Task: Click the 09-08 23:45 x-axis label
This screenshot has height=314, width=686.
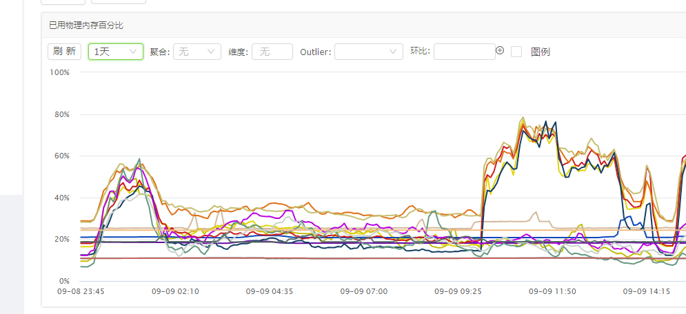Action: (81, 291)
